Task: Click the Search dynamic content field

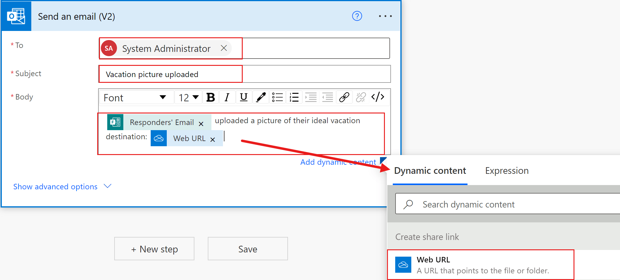Action: [x=486, y=204]
